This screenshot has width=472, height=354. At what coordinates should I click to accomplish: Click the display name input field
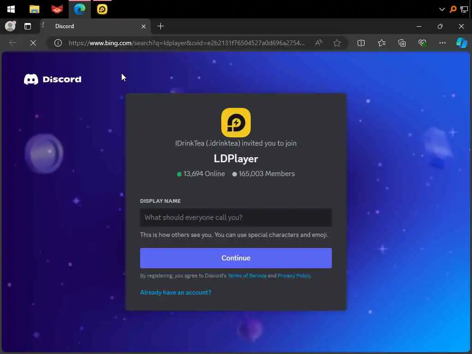click(x=236, y=218)
